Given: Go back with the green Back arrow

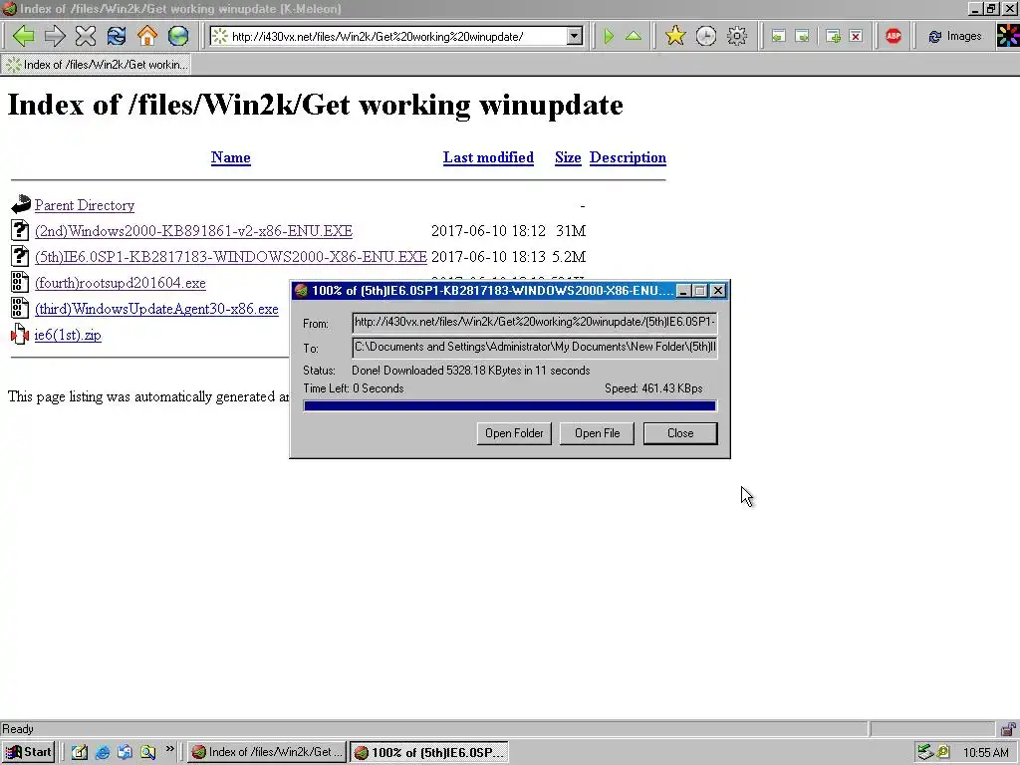Looking at the screenshot, I should click(x=24, y=36).
